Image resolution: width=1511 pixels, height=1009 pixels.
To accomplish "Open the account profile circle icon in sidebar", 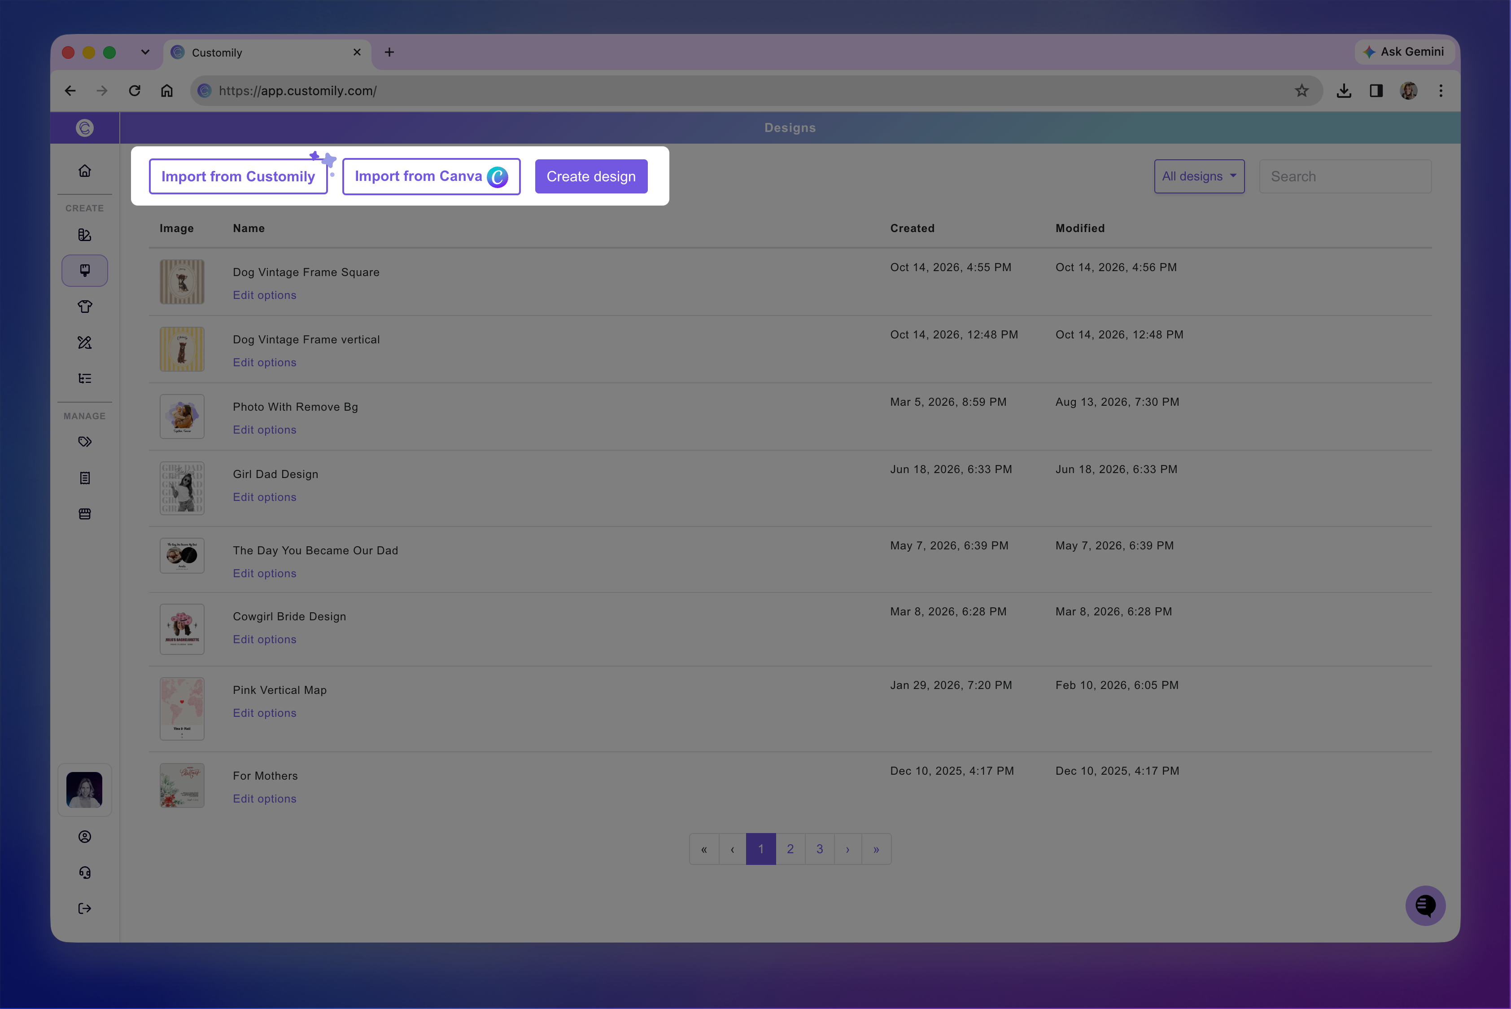I will tap(84, 837).
